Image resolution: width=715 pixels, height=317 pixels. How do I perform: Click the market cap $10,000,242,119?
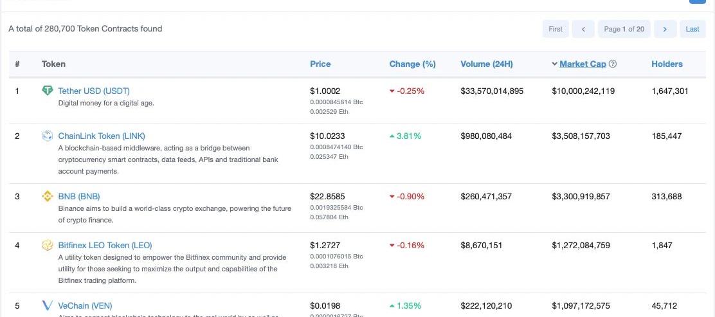click(583, 91)
